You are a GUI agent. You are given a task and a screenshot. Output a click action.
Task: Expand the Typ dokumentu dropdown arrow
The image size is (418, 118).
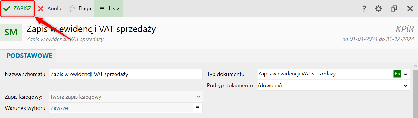click(406, 74)
